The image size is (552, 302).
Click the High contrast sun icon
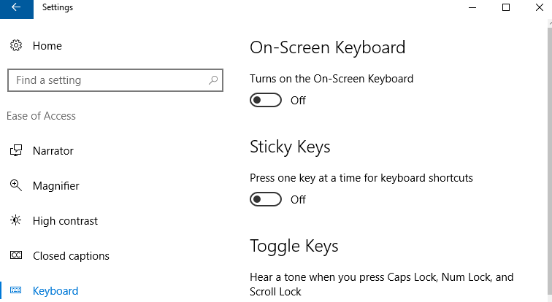tap(15, 221)
